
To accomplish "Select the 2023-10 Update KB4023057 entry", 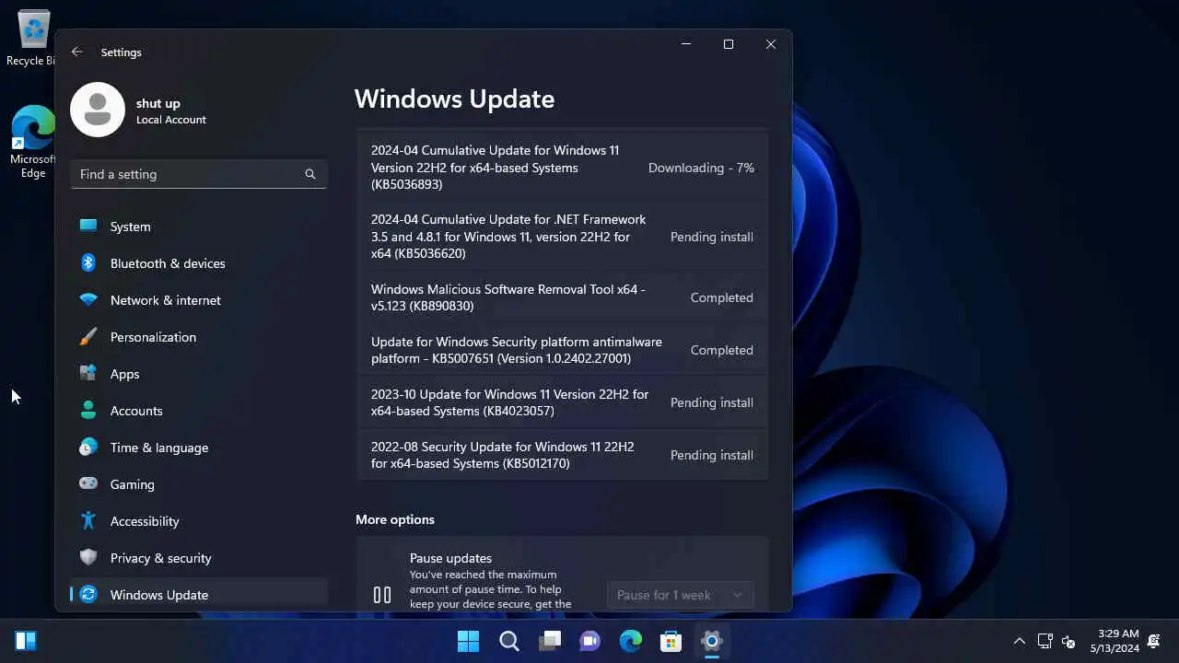I will point(562,402).
